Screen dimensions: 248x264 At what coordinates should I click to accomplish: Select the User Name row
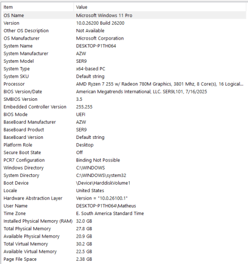(125, 206)
